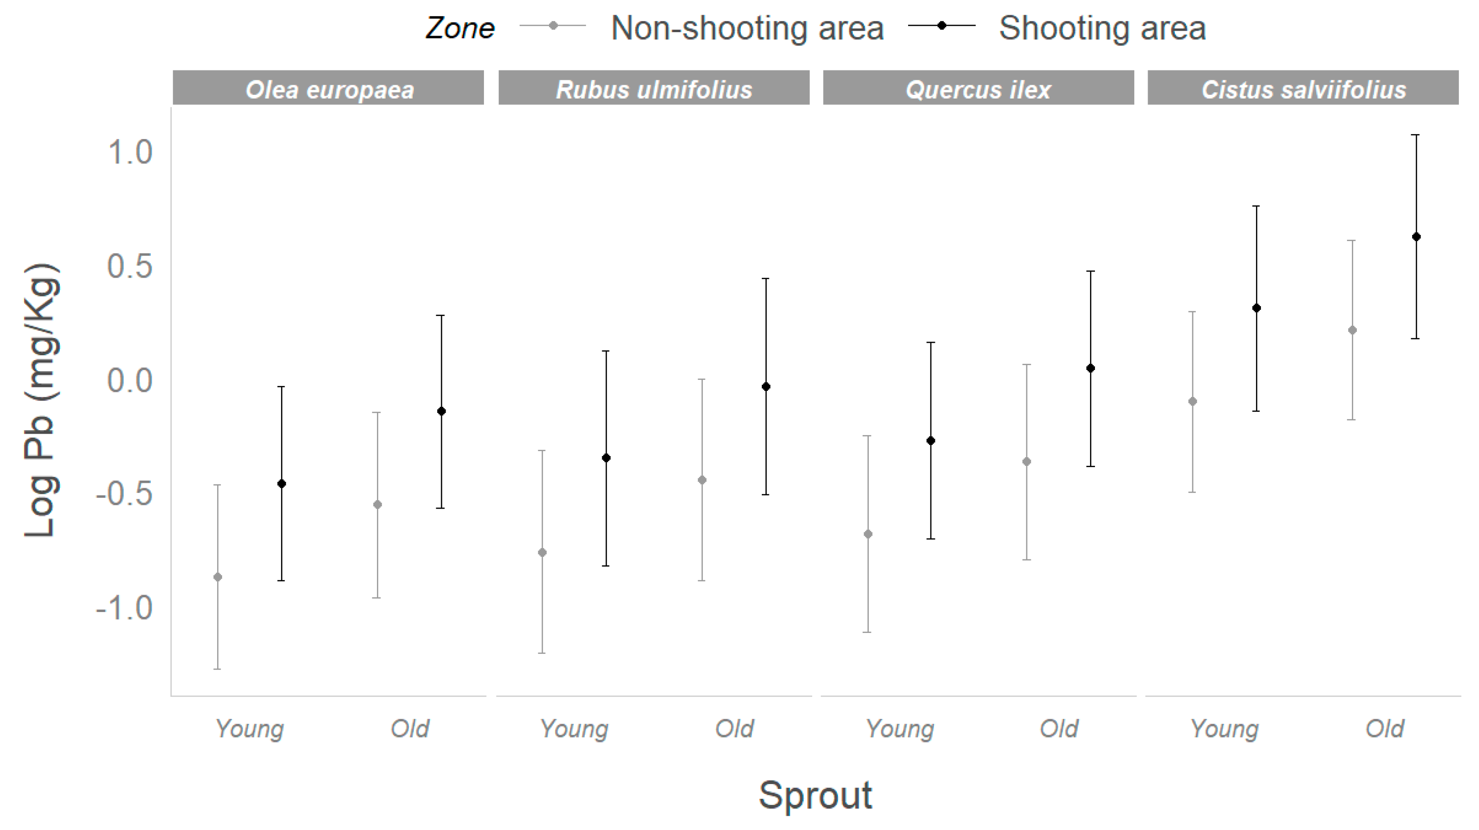
Task: Click the Quercus ilex panel header
Action: [x=979, y=89]
